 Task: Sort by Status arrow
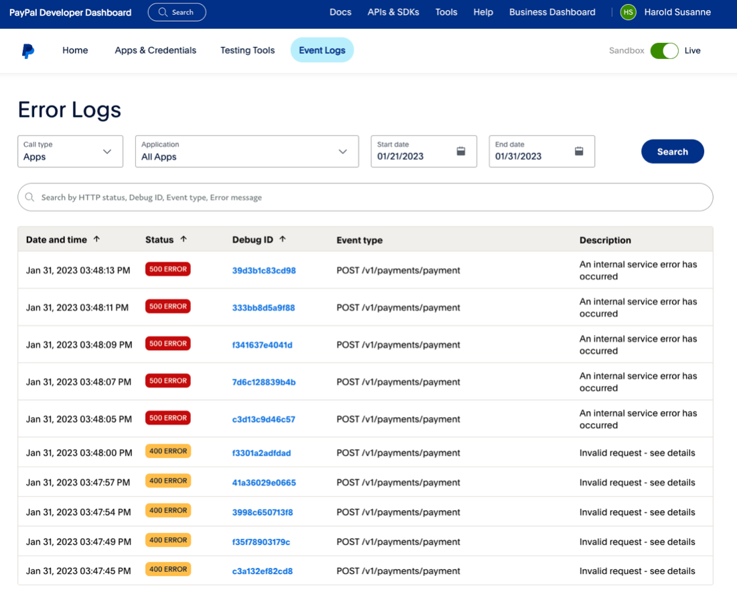point(184,239)
